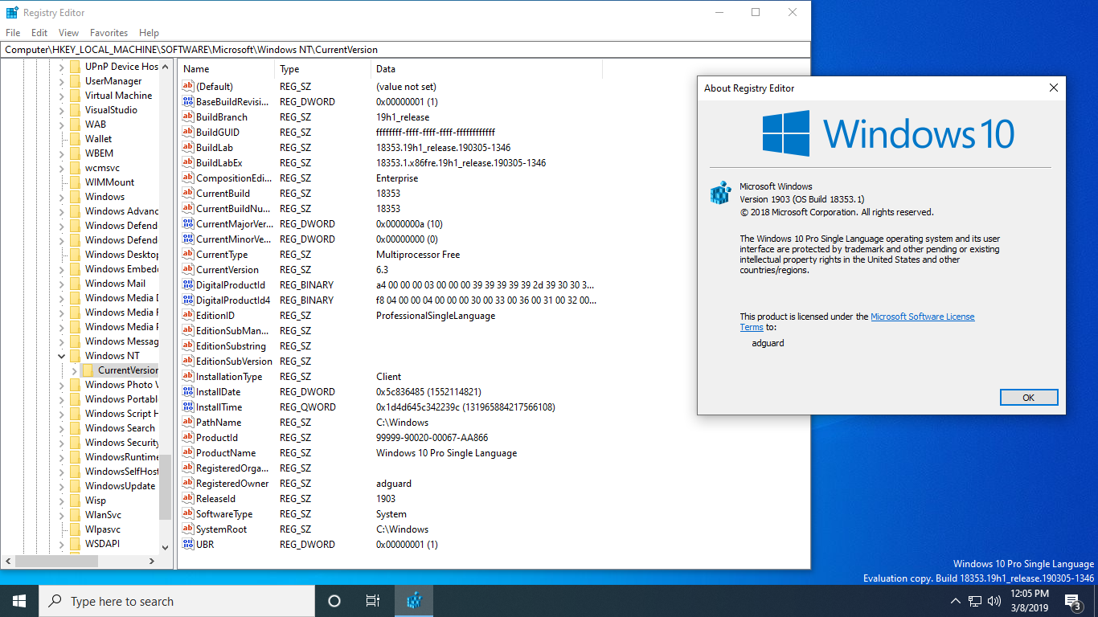Click the network icon in system tray
1098x617 pixels.
tap(974, 601)
